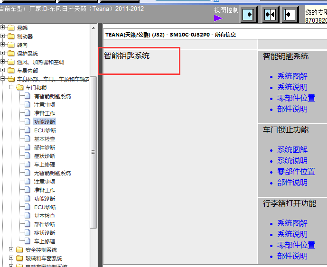327x267 pixels.
Task: Open 通风、加热器和空调 folder label
Action: pyautogui.click(x=40, y=62)
